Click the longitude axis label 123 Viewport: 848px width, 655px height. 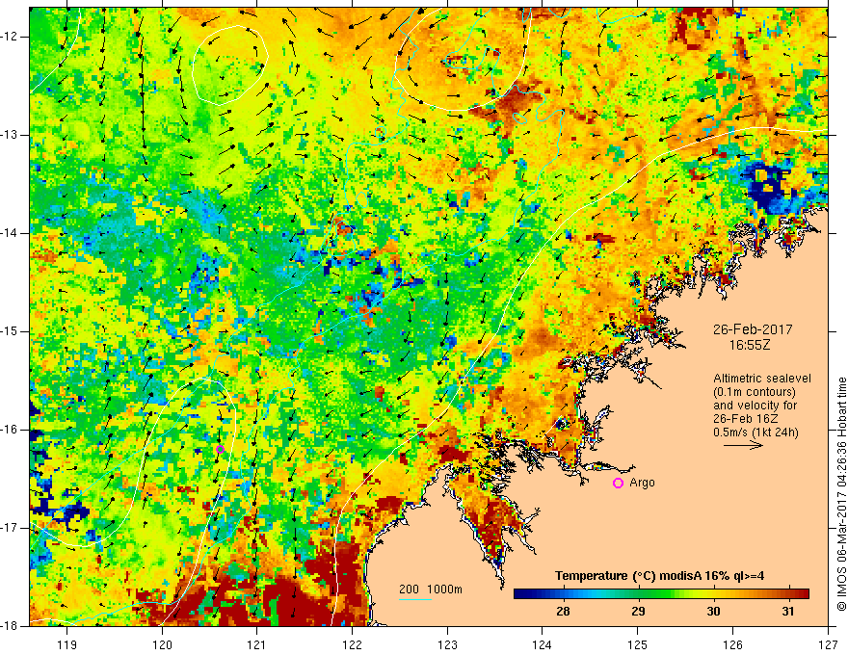[x=447, y=644]
